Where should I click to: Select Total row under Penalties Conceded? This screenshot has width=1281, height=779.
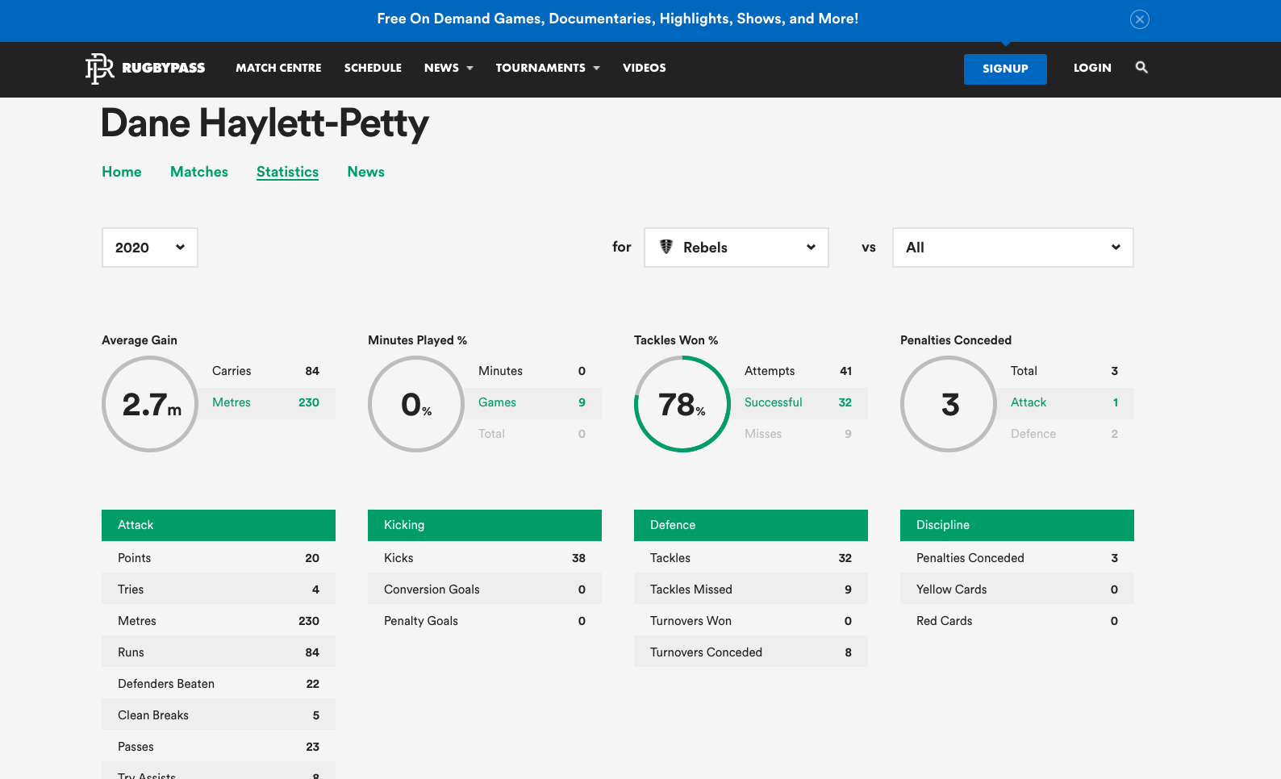coord(1066,371)
